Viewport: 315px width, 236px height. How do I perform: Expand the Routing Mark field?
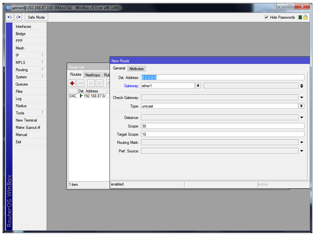(301, 143)
